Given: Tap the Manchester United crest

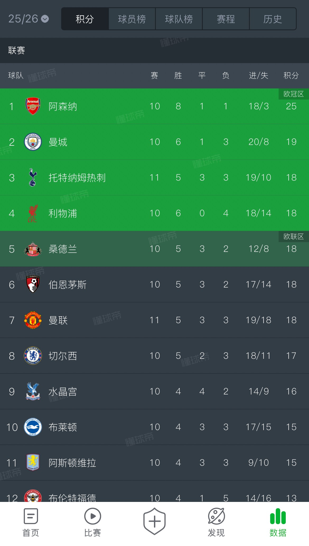Looking at the screenshot, I should point(33,320).
